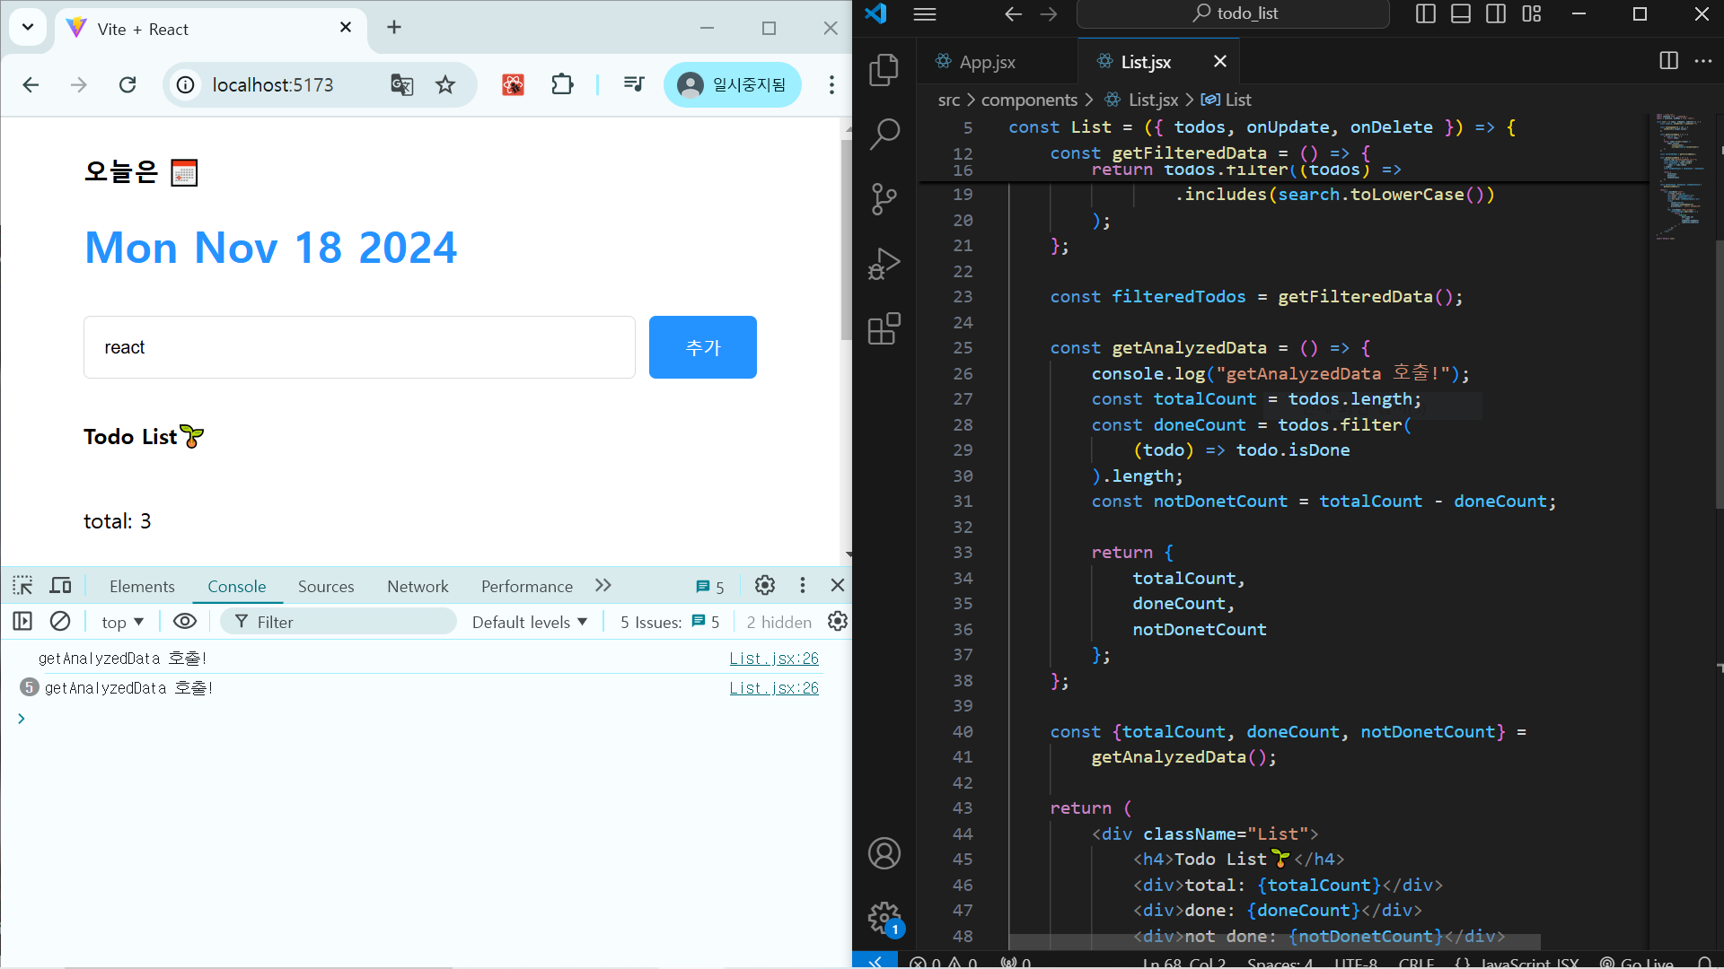
Task: Open the Search view in the activity bar
Action: [x=884, y=135]
